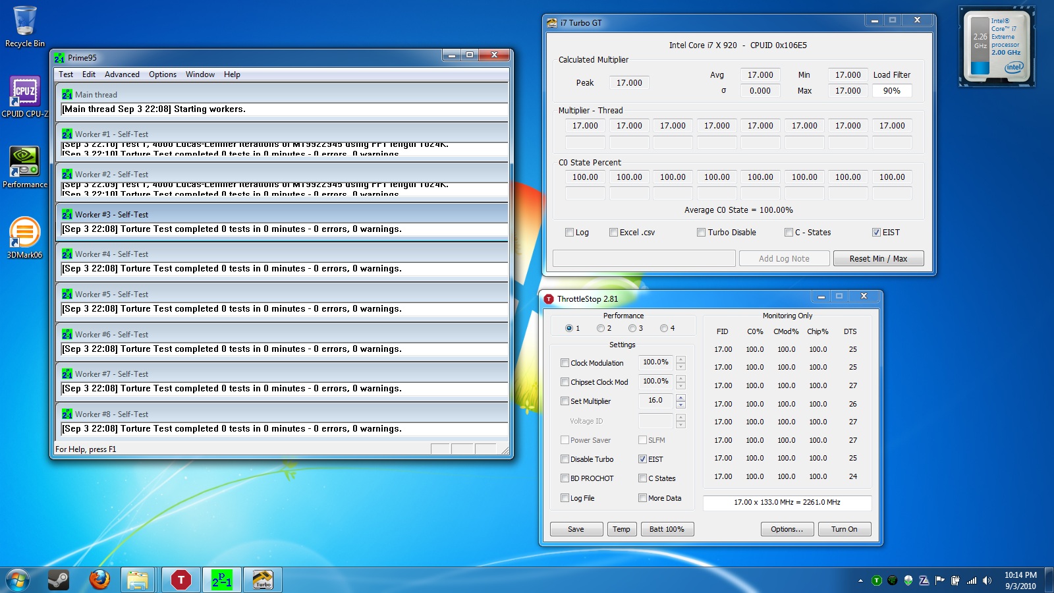Check Excel .csv option
1054x593 pixels.
(613, 232)
